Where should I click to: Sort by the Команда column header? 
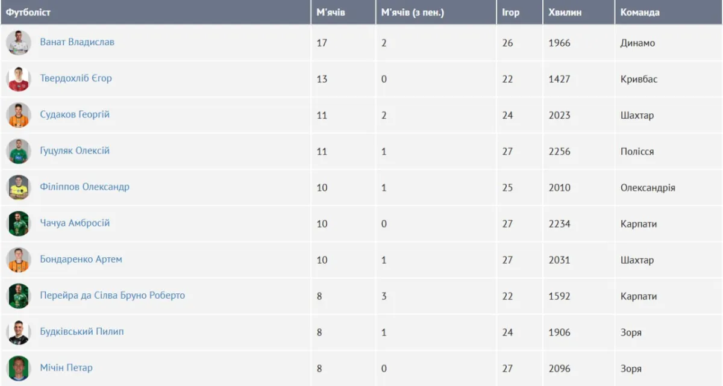tap(668, 12)
